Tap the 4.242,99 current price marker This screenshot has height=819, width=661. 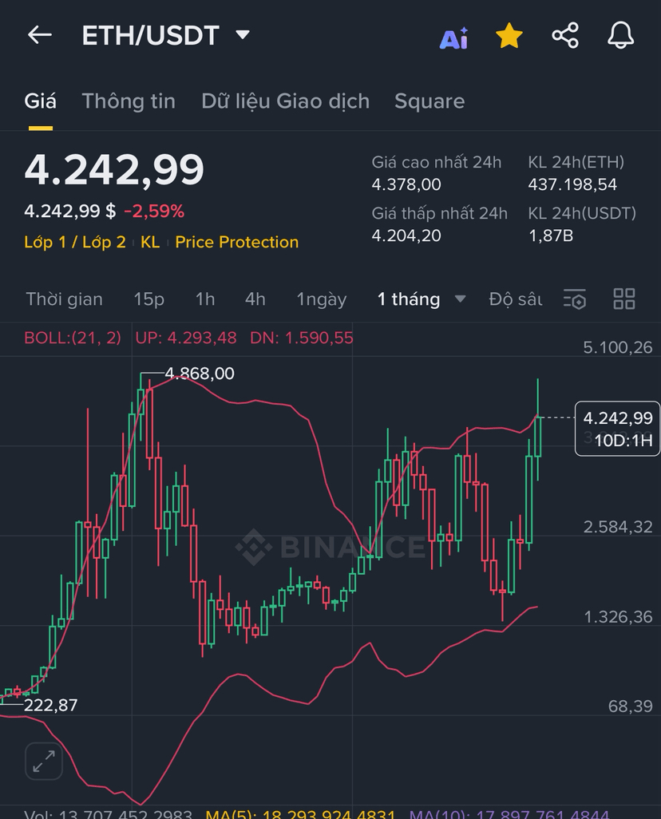point(617,417)
